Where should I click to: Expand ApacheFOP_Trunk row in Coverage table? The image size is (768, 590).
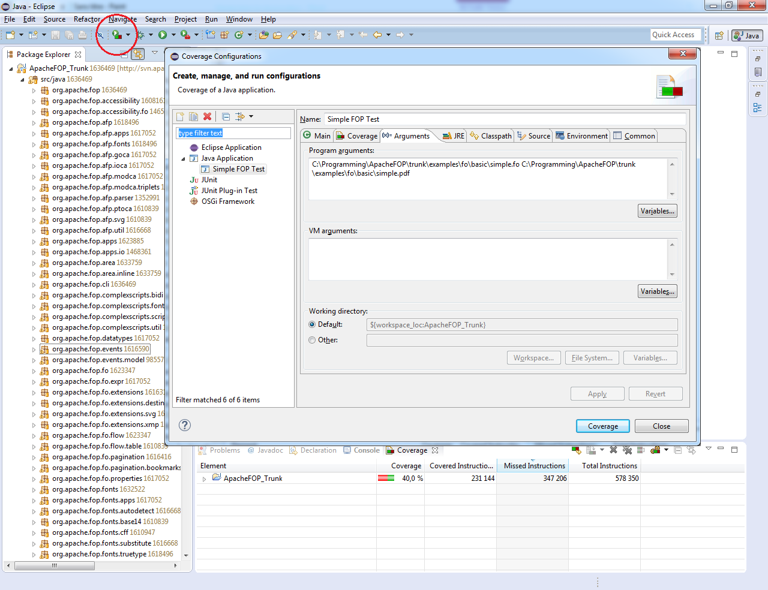(x=204, y=479)
